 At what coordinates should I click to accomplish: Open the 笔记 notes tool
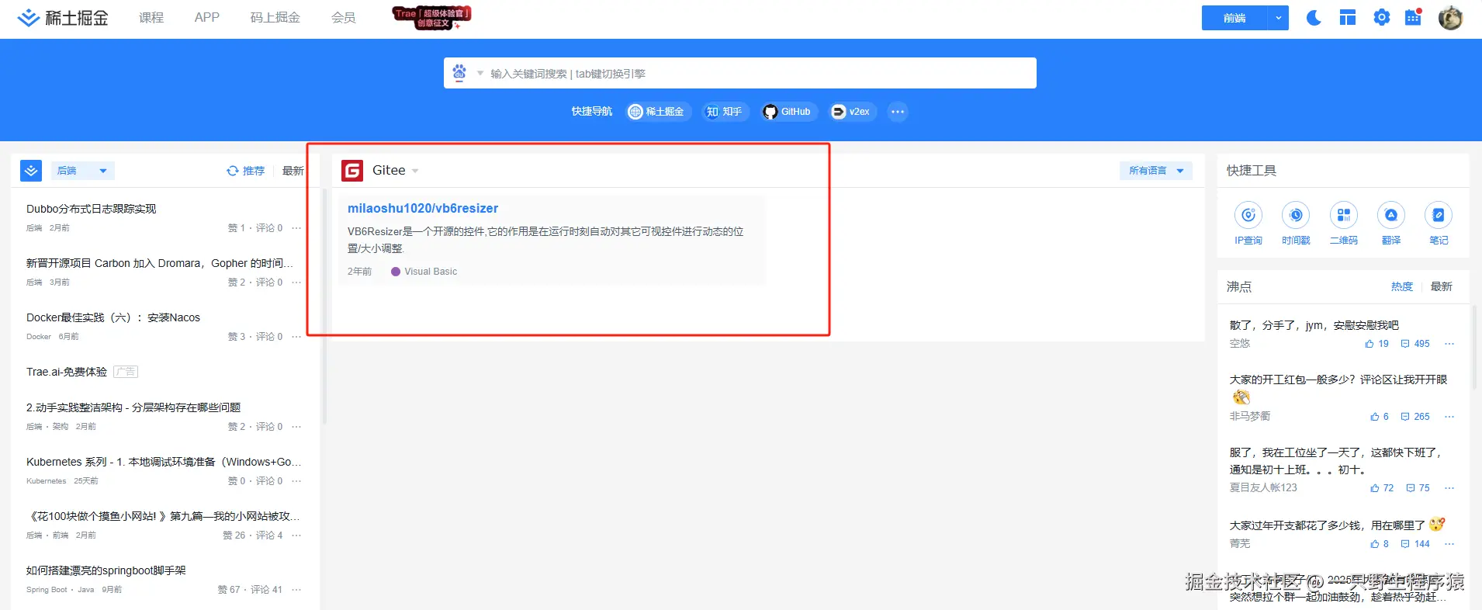tap(1439, 216)
